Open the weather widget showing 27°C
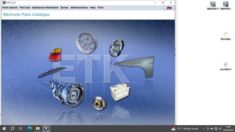 tap(185, 129)
